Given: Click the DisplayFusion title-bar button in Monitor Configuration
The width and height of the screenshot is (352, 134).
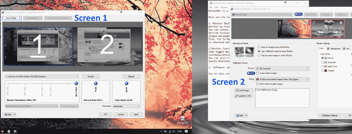Looking at the screenshot, I should 121,12.
